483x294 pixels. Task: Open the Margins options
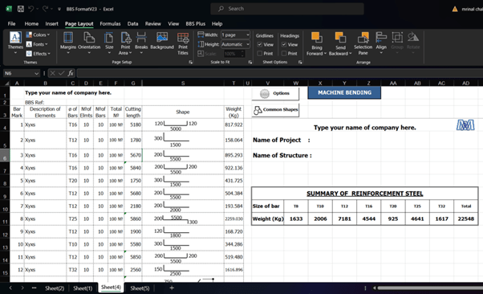pyautogui.click(x=67, y=43)
